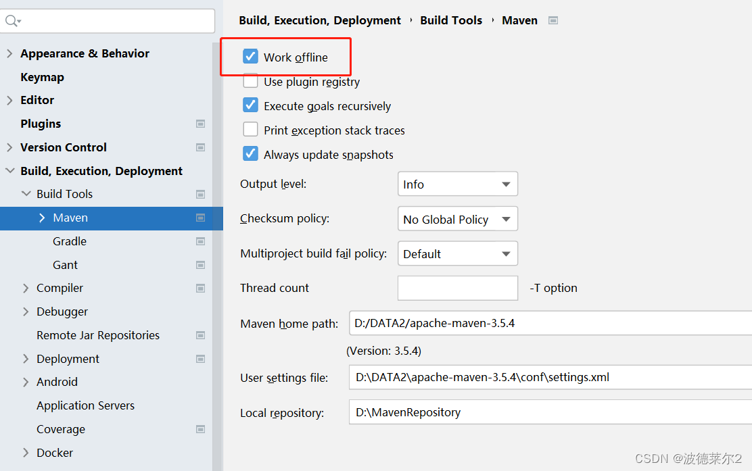Screen dimensions: 752x471
Task: Enable Use plugin registry
Action: click(250, 80)
